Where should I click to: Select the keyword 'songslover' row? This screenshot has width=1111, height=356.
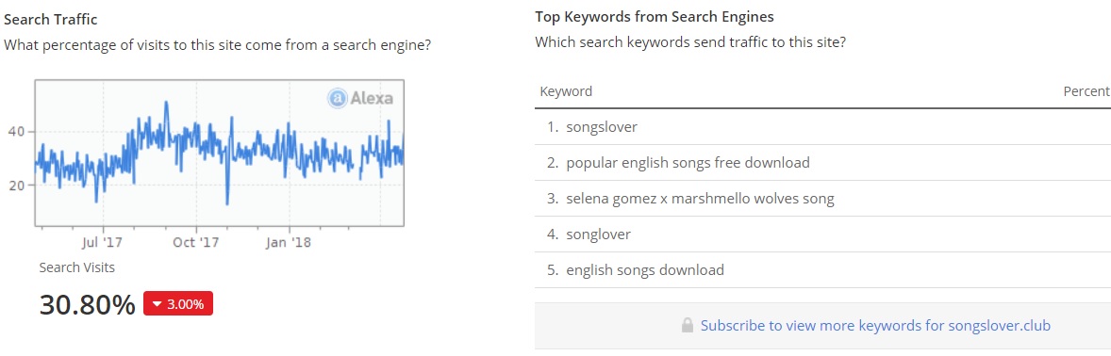tap(822, 127)
